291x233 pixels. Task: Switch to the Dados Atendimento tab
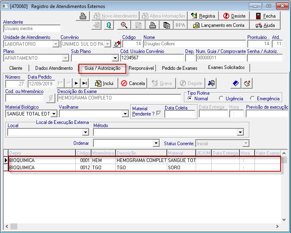[54, 68]
